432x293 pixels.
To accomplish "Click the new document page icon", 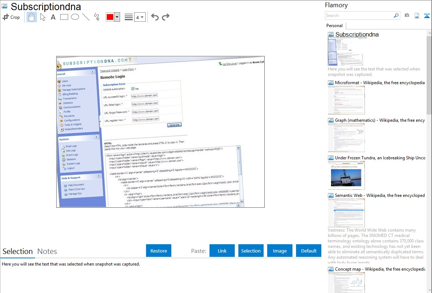I will click(417, 16).
